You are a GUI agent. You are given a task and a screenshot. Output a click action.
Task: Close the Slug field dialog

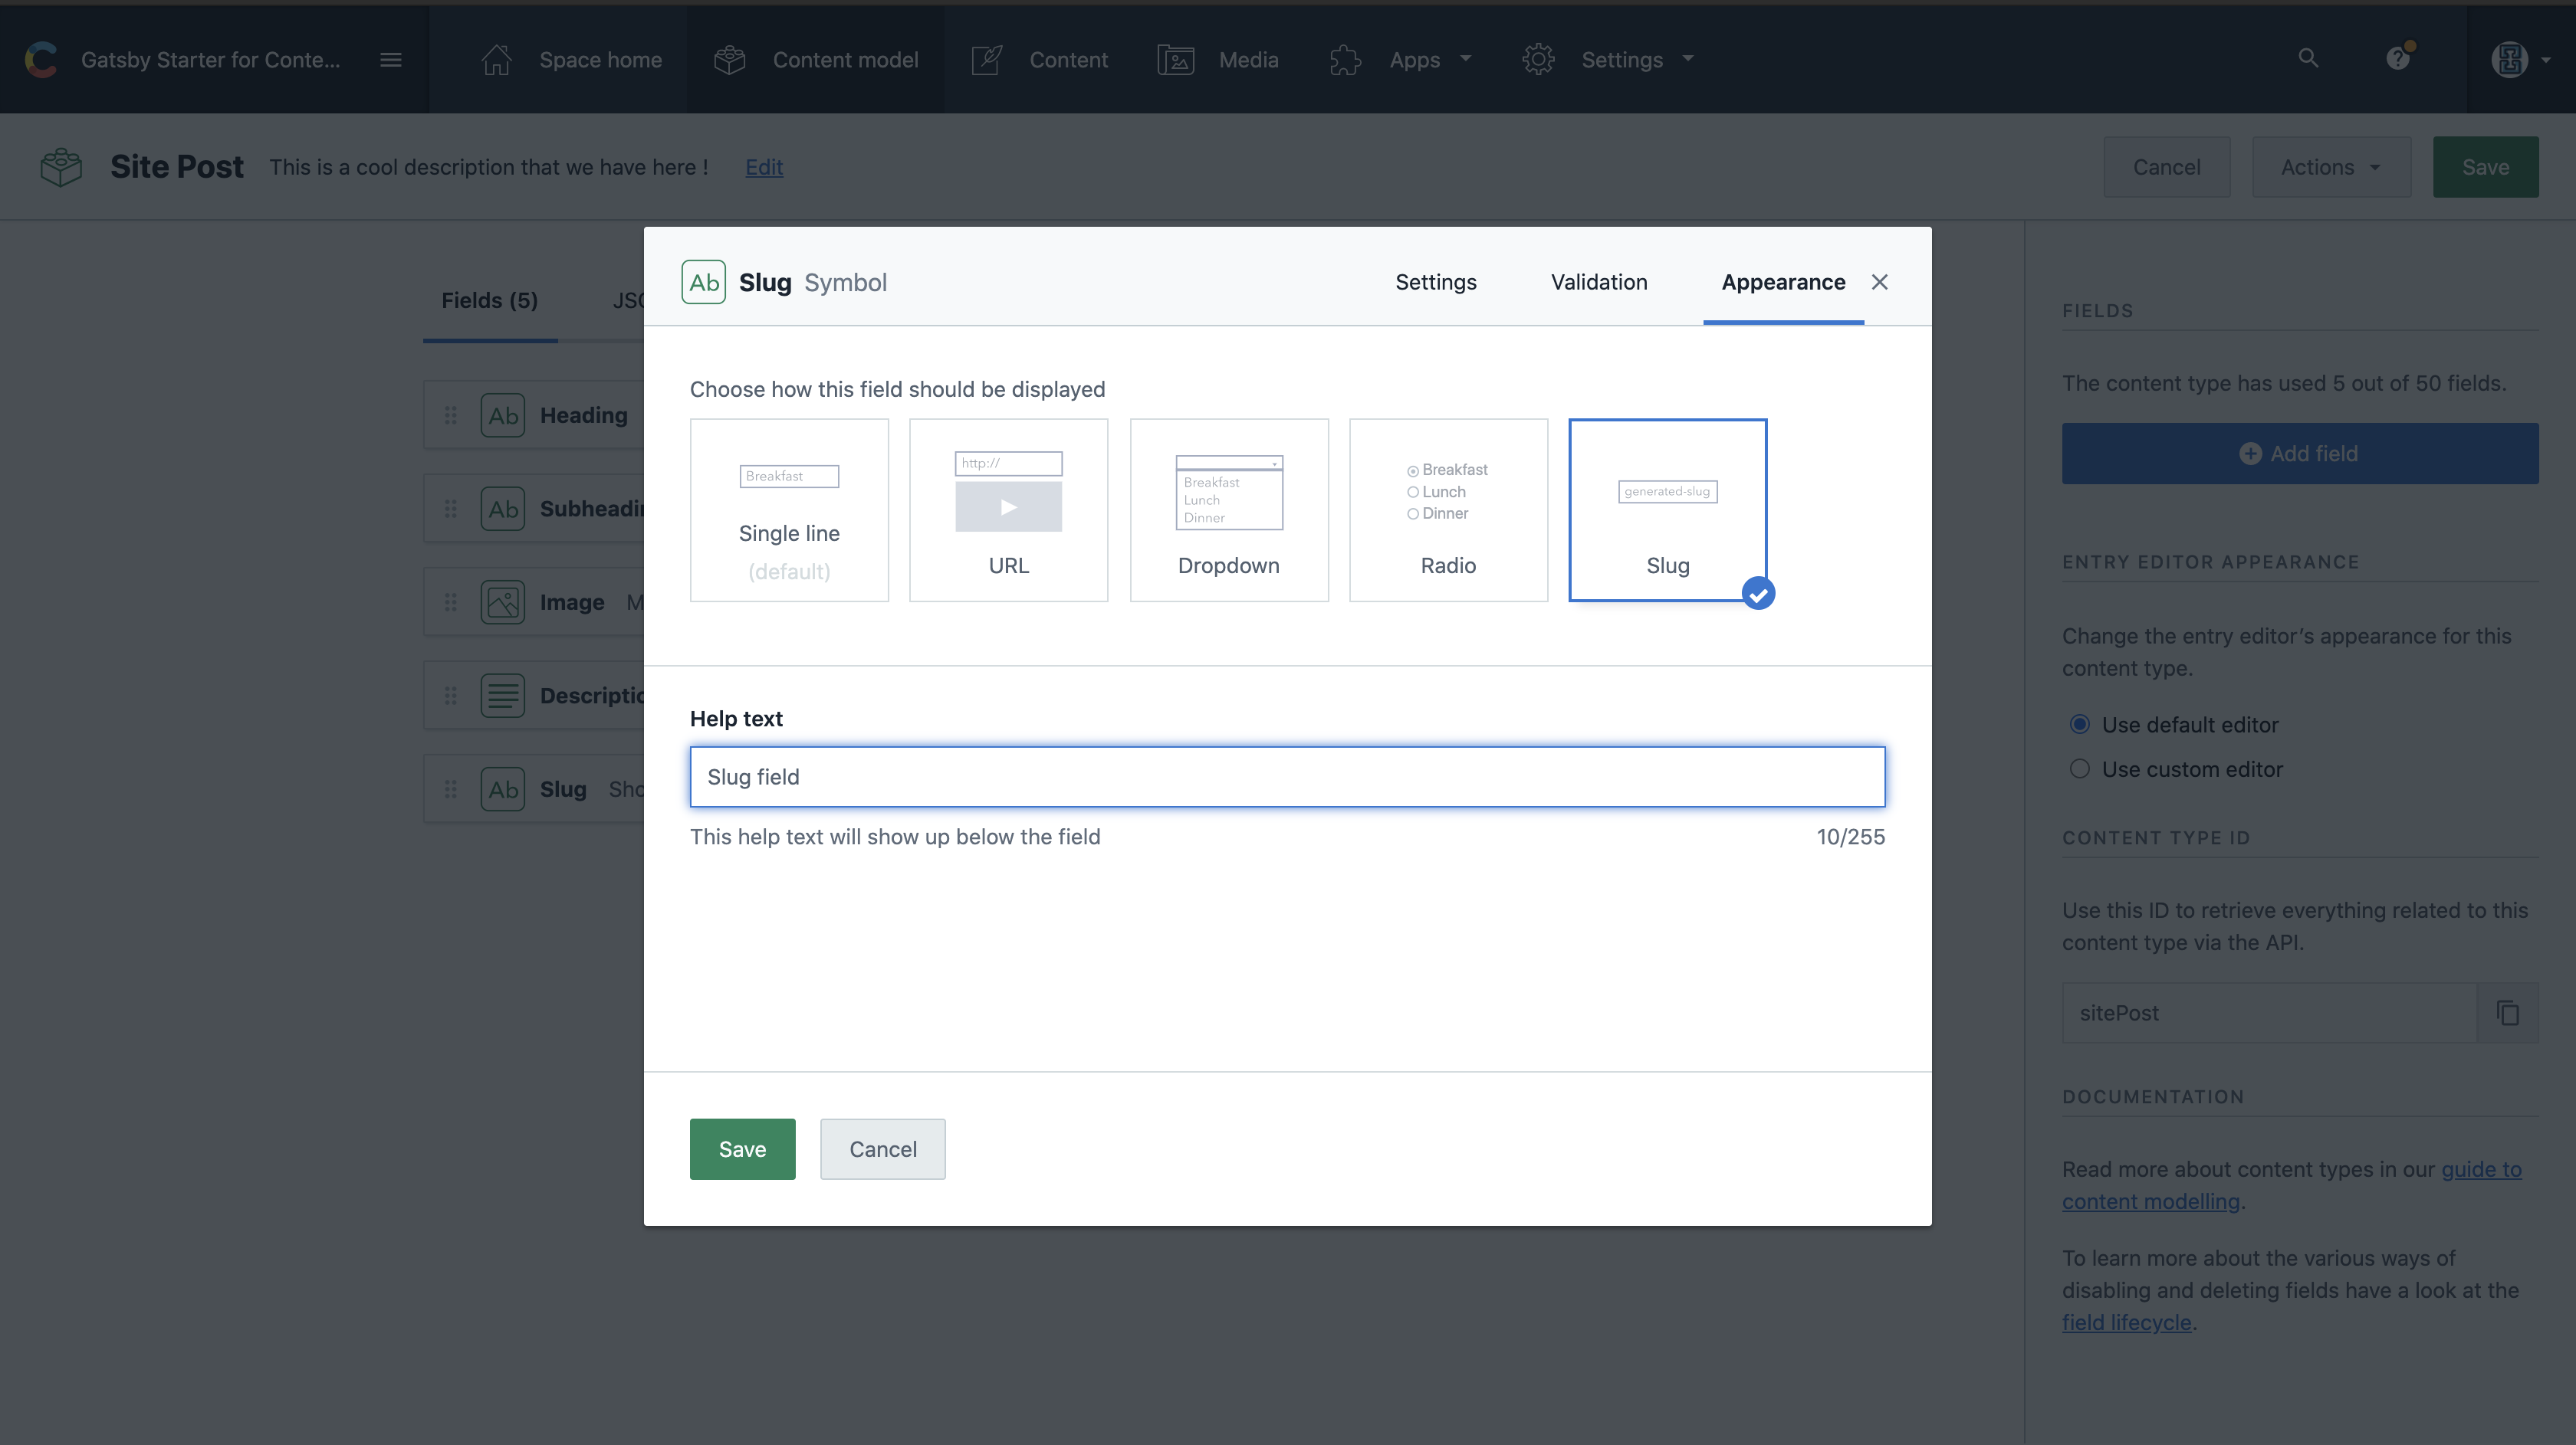pyautogui.click(x=1880, y=282)
